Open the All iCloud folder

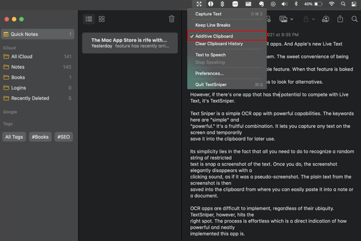click(38, 56)
